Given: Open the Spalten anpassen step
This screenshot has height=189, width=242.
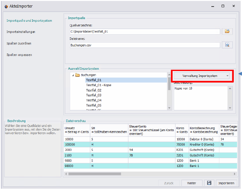Looking at the screenshot, I should 19,55.
